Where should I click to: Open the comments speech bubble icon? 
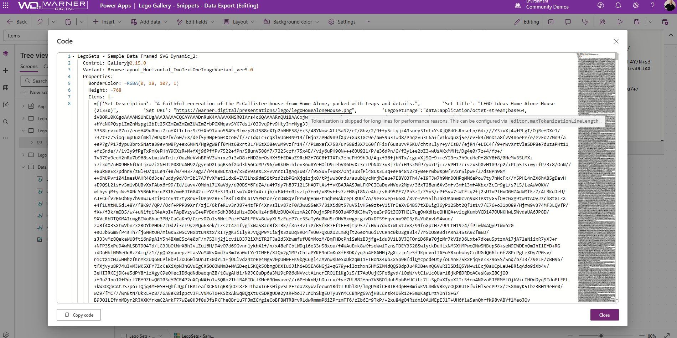click(568, 22)
